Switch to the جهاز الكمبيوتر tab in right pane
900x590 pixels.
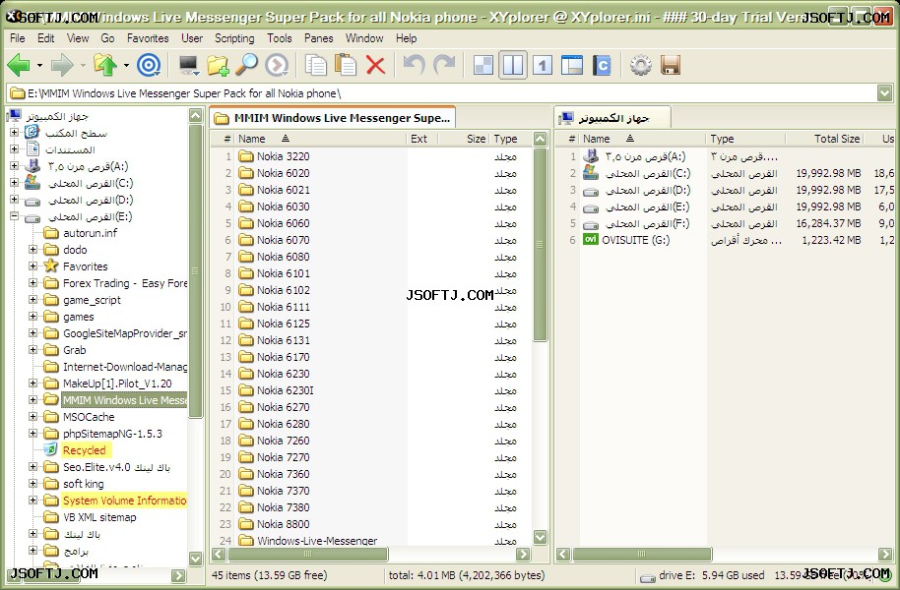click(x=612, y=118)
